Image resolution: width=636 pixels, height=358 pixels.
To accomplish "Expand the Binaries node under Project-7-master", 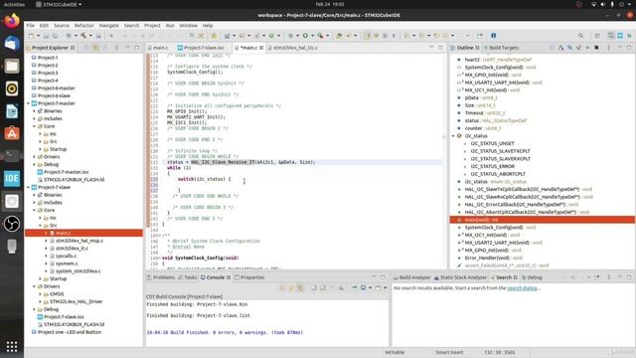I will click(x=35, y=111).
